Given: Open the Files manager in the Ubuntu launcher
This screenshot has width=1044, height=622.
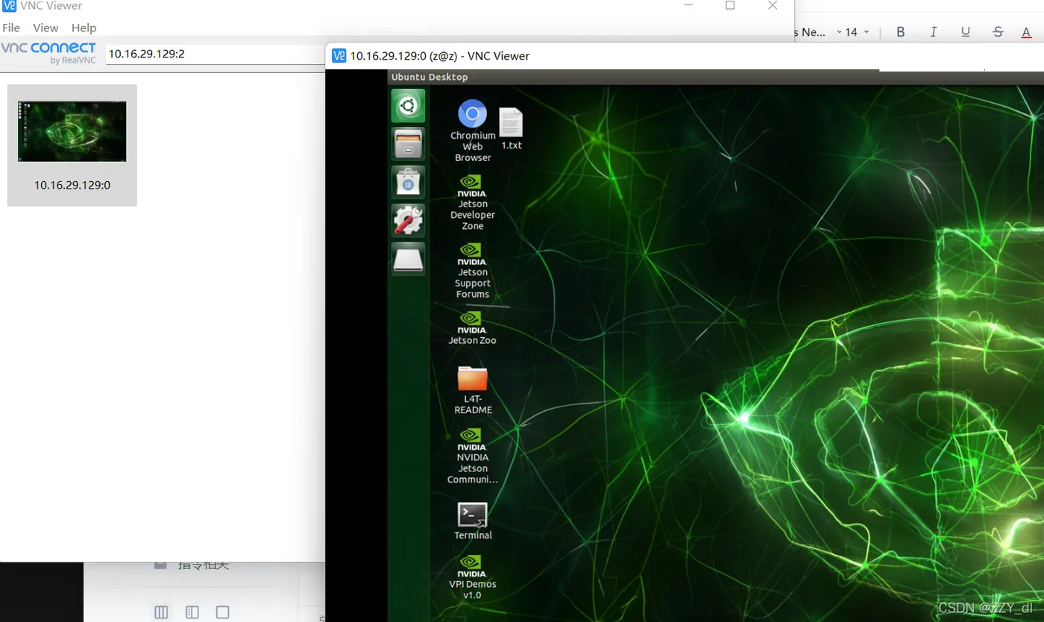Looking at the screenshot, I should [408, 143].
